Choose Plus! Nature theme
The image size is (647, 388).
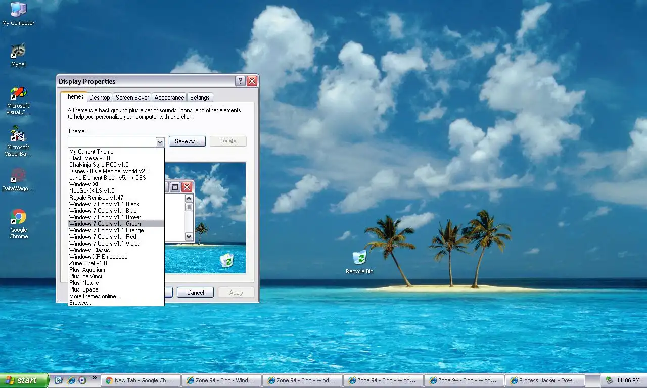tap(116, 283)
